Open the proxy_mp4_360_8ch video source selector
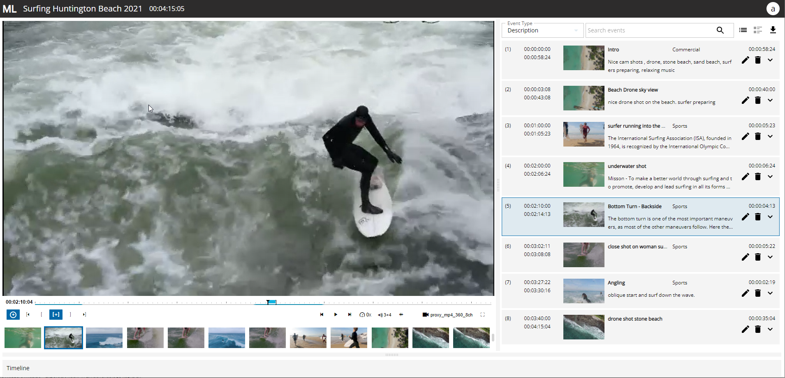Image resolution: width=785 pixels, height=378 pixels. tap(448, 315)
